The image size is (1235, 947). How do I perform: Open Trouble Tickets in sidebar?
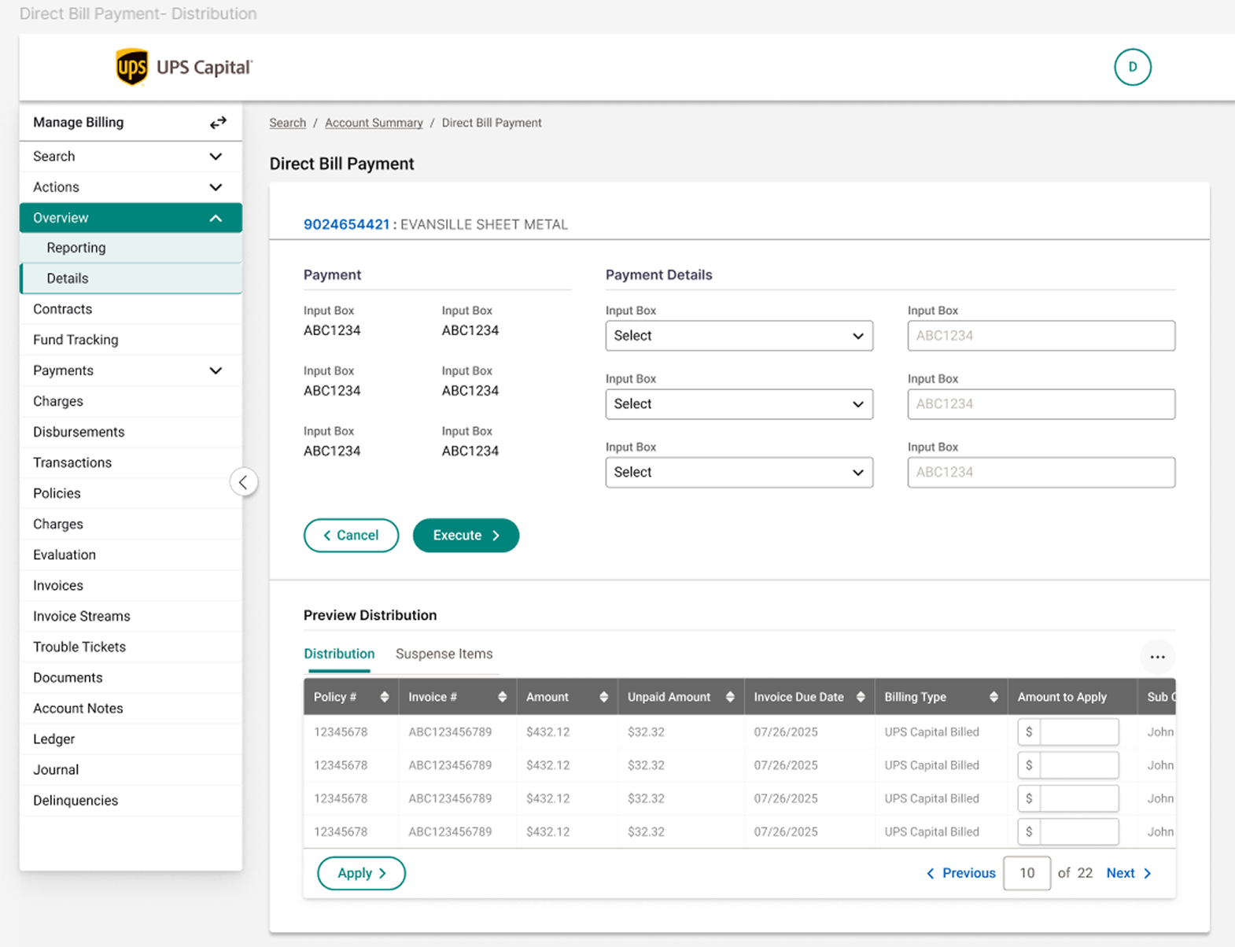131,647
